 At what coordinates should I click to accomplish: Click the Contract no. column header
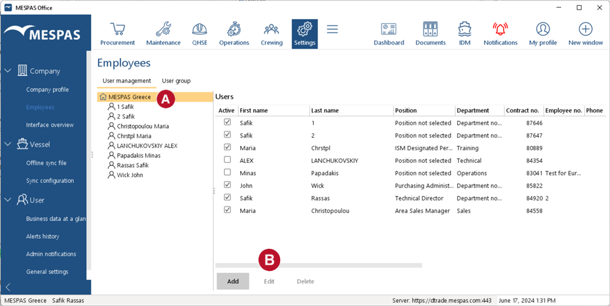[524, 111]
